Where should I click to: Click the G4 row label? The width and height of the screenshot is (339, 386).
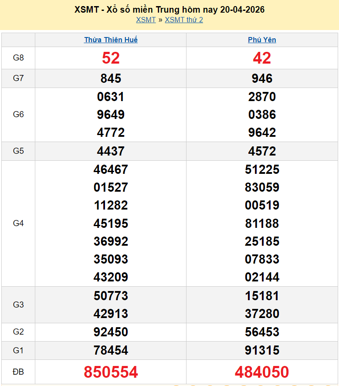[18, 223]
